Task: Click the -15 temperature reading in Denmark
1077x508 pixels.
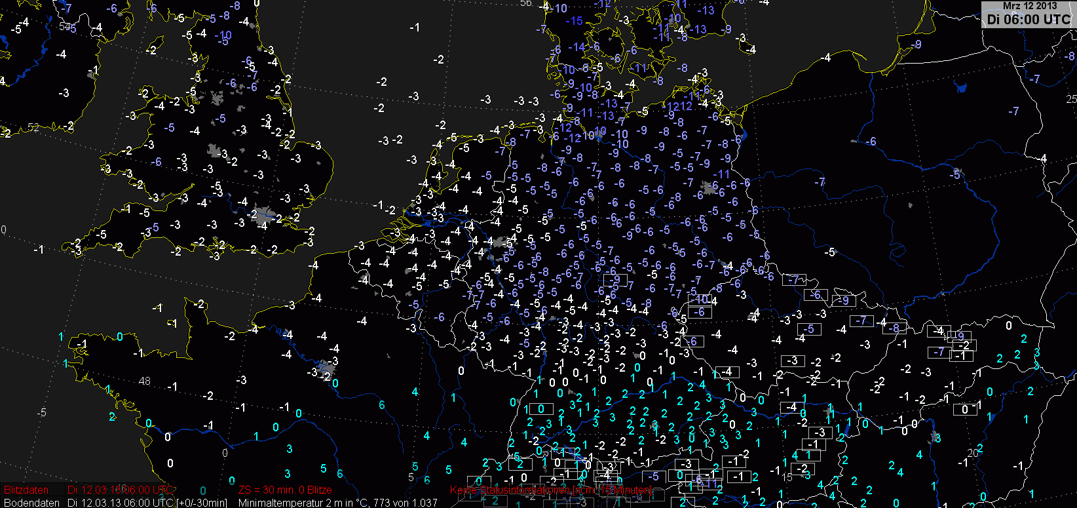Action: tap(574, 21)
